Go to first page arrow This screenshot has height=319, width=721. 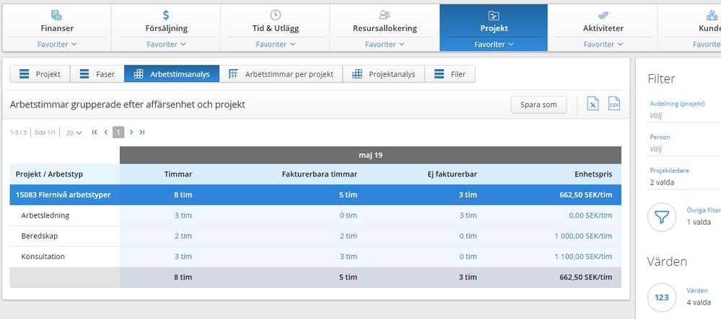[95, 132]
